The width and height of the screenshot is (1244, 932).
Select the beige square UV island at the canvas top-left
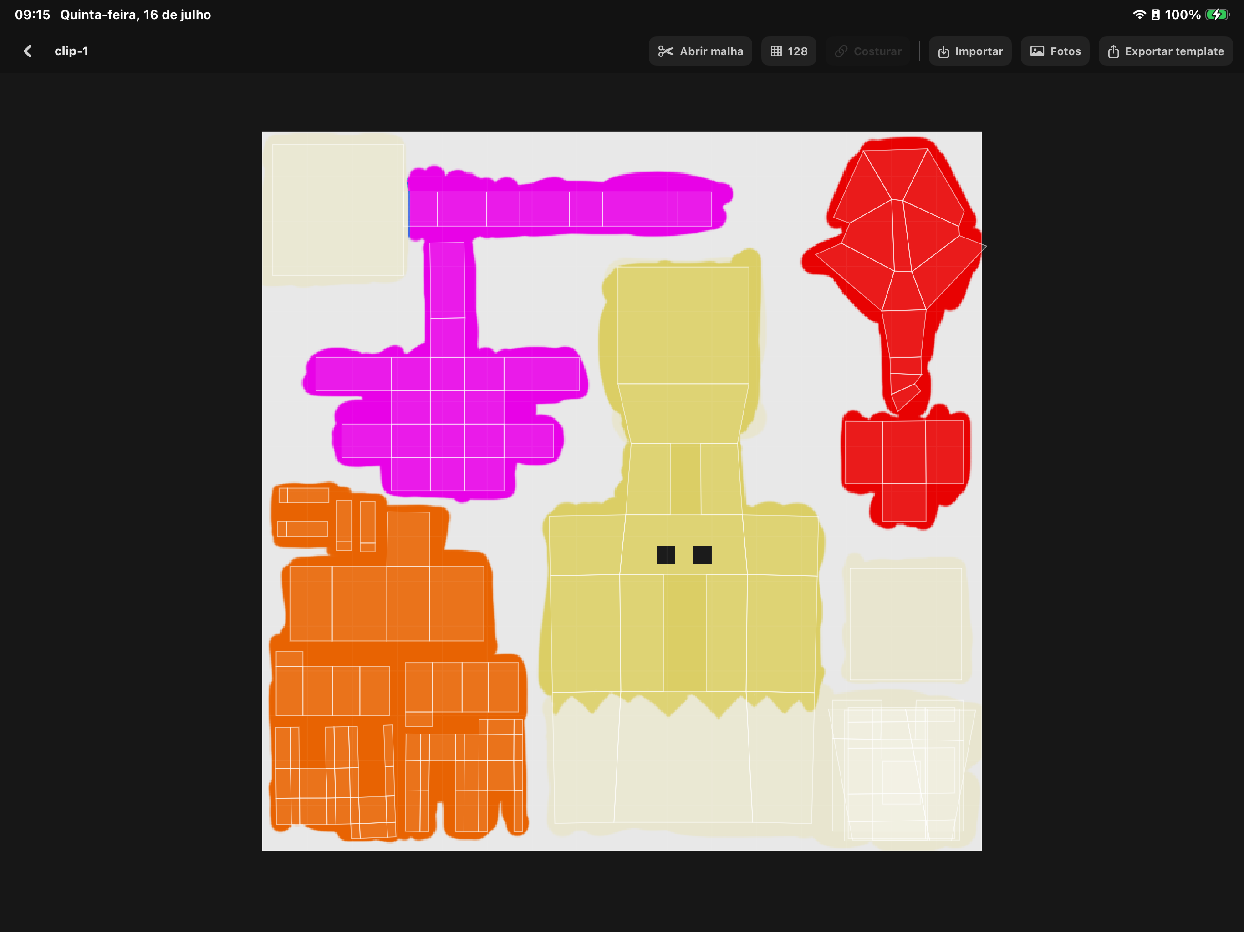(337, 210)
